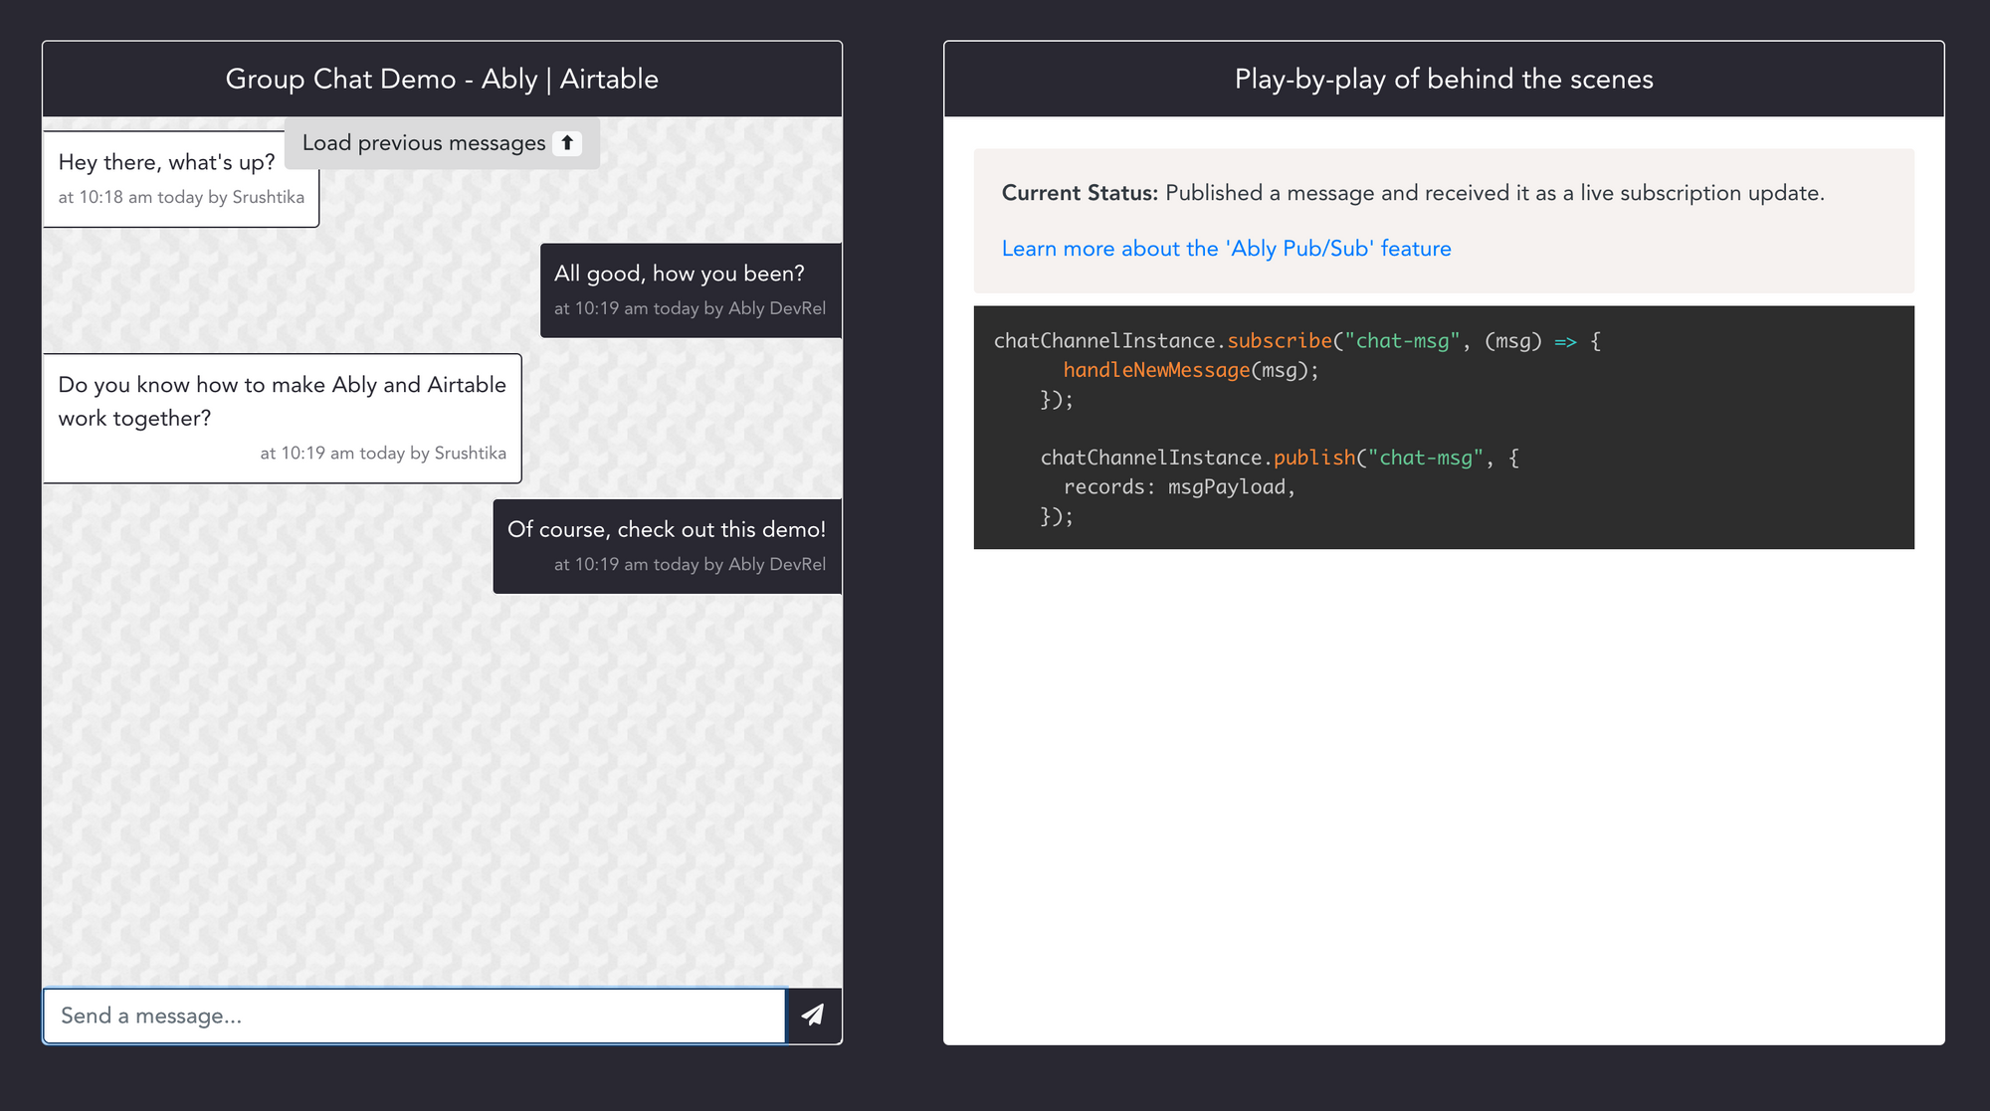Click the publish("chat-msg") code line
1990x1111 pixels.
(1280, 458)
